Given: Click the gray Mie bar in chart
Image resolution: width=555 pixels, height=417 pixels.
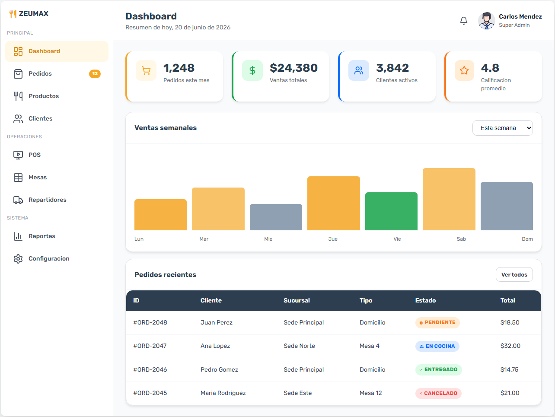Looking at the screenshot, I should pos(276,217).
